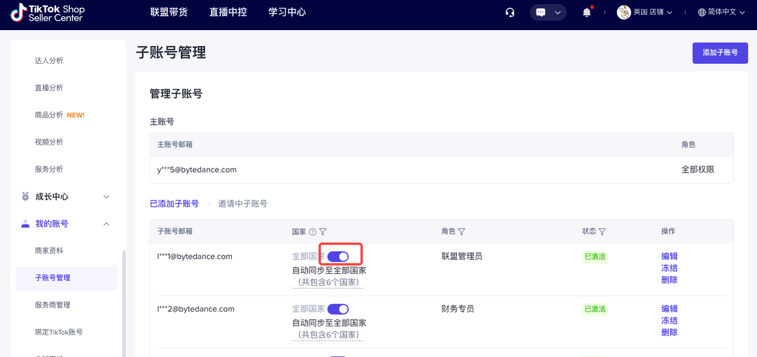Open the 简体中文 language dropdown
This screenshot has width=757, height=357.
click(721, 12)
